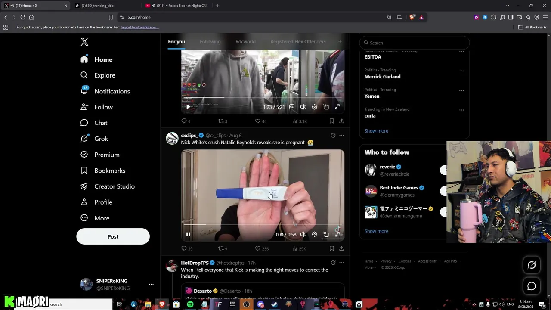Viewport: 551px width, 310px height.
Task: View cxclips post analytics 29K
Action: tap(299, 248)
